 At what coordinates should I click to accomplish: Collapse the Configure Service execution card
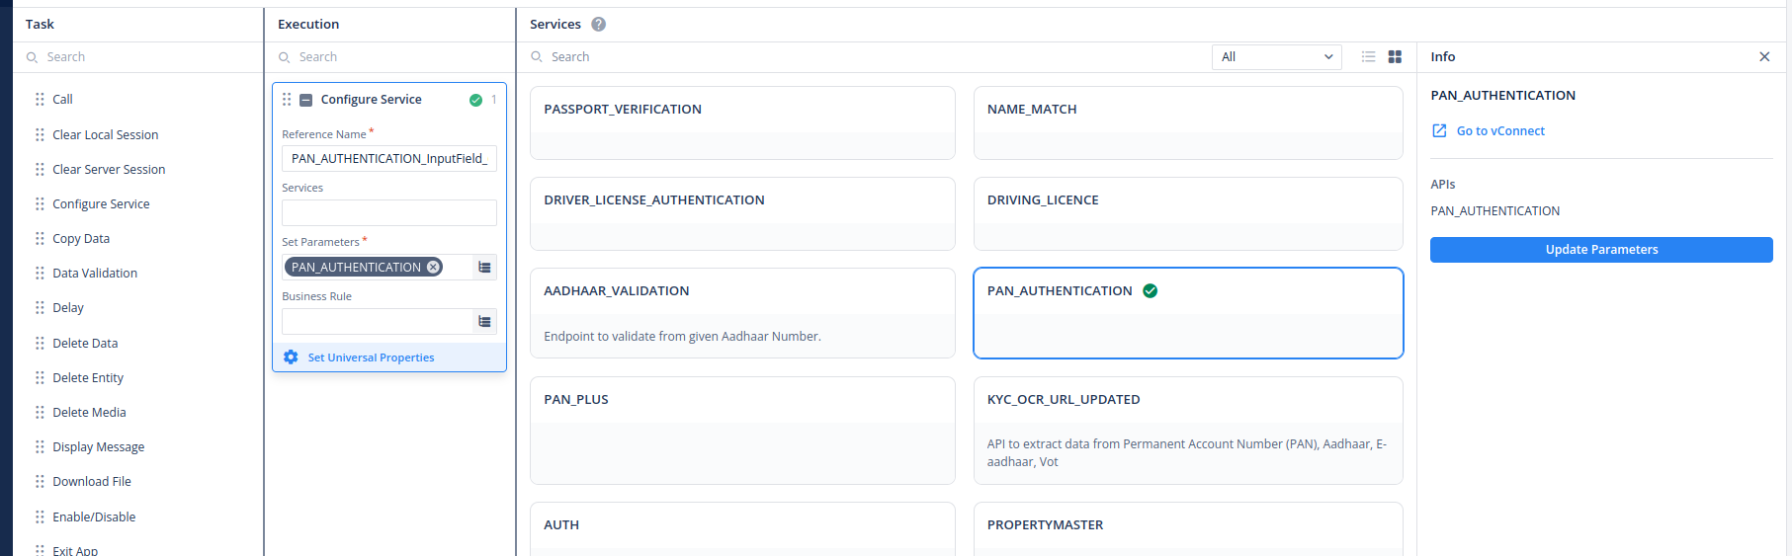coord(305,100)
